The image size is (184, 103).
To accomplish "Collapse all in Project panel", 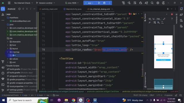I will (x=27, y=9).
